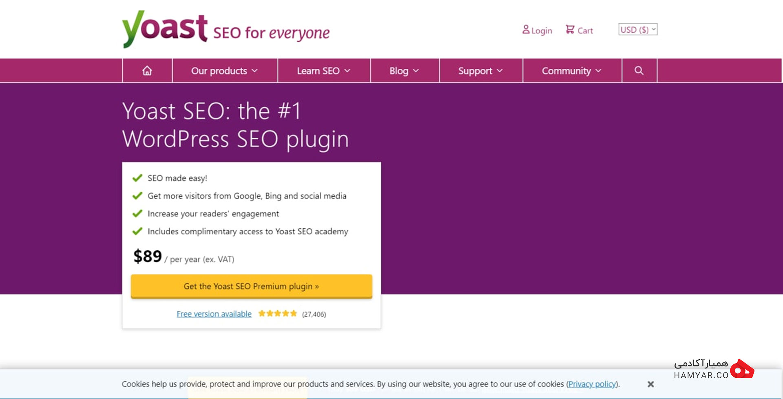Open the Privacy policy link
783x399 pixels.
[592, 384]
